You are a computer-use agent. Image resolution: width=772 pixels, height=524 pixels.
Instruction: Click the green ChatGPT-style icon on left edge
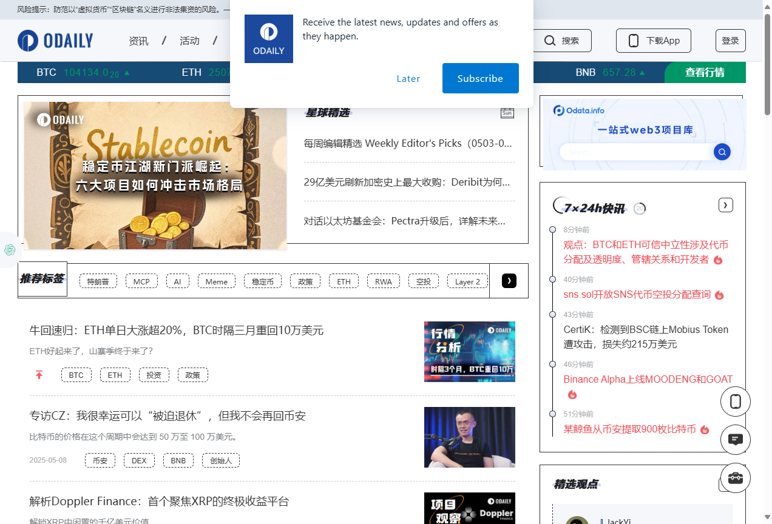click(10, 249)
